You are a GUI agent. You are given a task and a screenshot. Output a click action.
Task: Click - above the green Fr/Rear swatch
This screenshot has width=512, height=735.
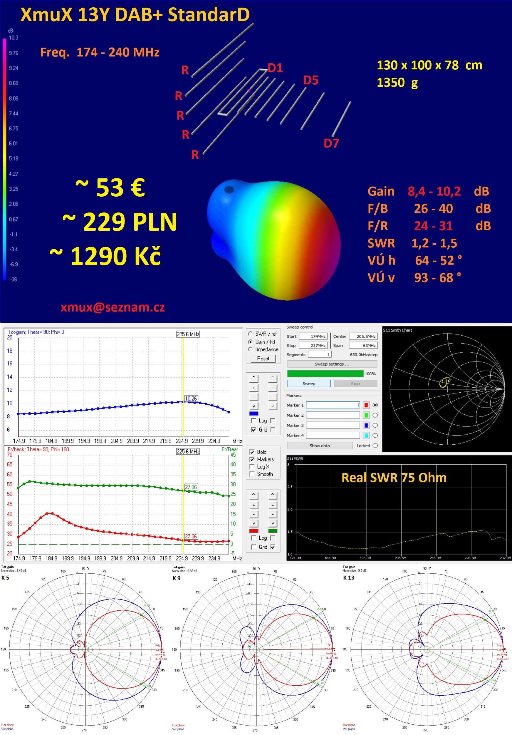[273, 514]
